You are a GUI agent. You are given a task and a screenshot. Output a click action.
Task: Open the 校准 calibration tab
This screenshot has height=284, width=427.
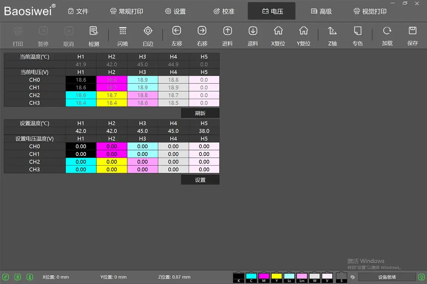[224, 11]
